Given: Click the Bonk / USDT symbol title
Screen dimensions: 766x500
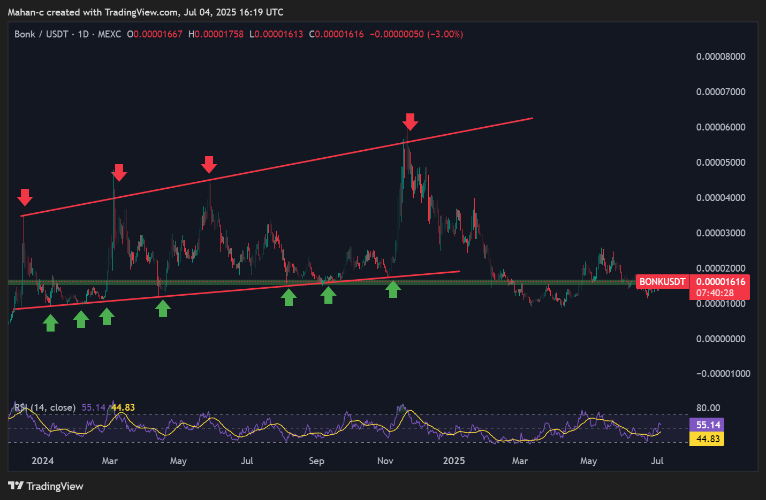Looking at the screenshot, I should click(41, 34).
